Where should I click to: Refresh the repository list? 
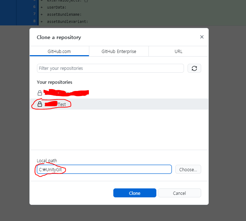coord(194,68)
